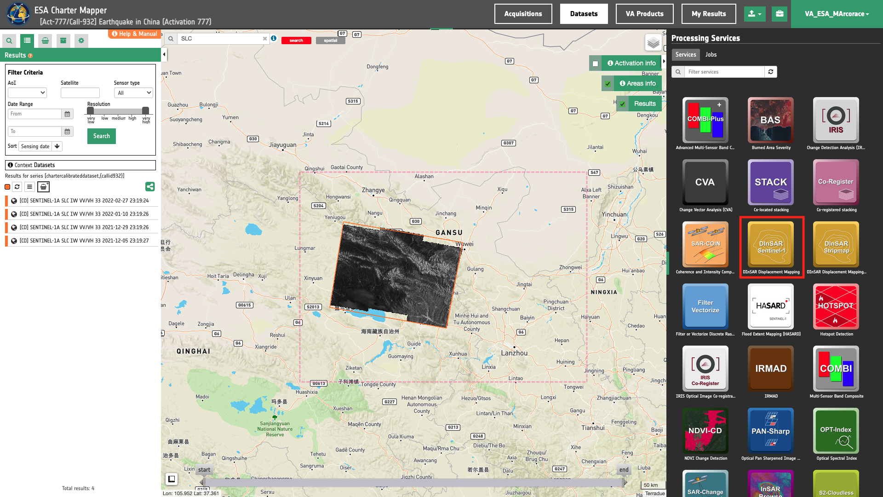Viewport: 883px width, 497px height.
Task: Launch the HASARD flood mapping service
Action: tap(771, 306)
